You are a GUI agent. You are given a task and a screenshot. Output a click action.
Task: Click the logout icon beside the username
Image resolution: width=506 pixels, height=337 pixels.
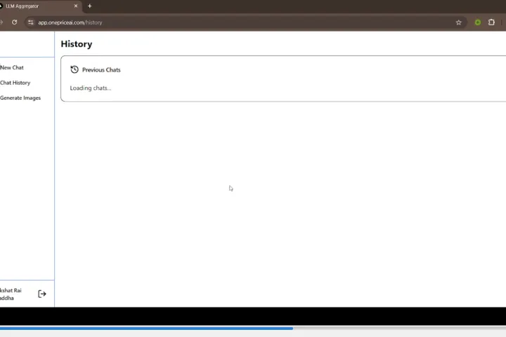(42, 294)
